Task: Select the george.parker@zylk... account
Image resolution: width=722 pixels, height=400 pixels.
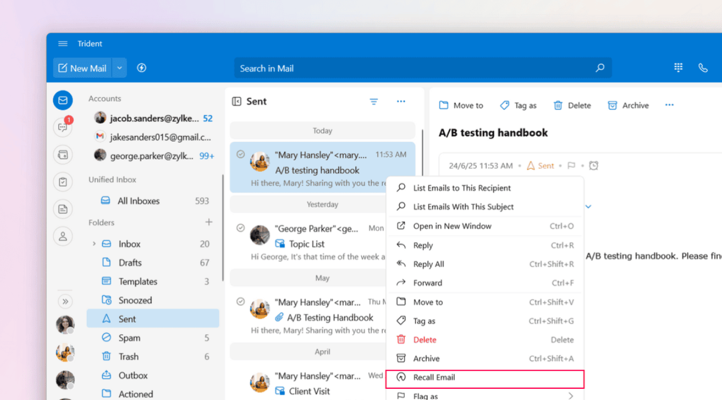Action: (154, 156)
